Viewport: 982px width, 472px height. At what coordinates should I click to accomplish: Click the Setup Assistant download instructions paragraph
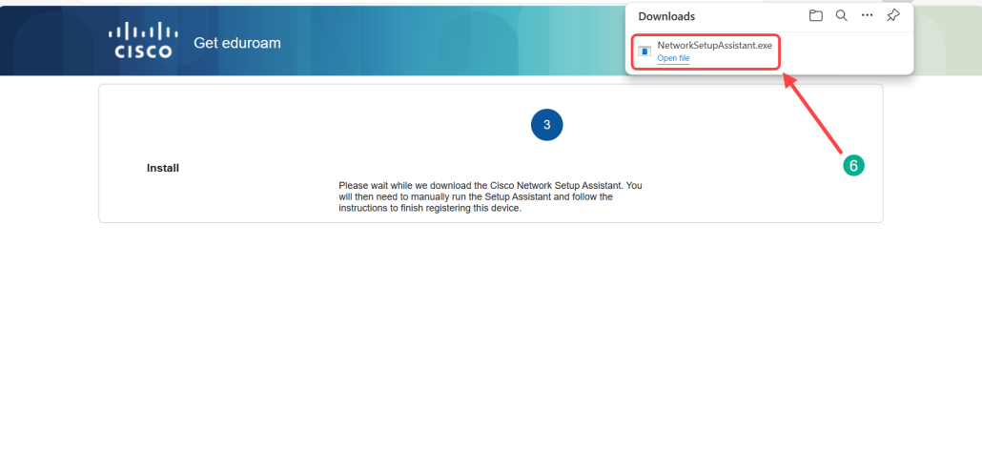(x=490, y=197)
